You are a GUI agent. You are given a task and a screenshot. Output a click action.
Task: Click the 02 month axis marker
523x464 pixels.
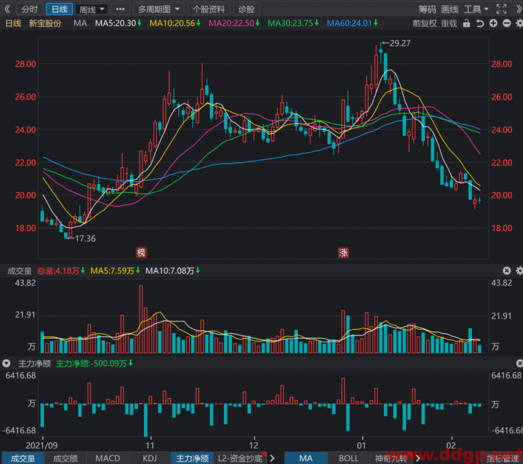[x=451, y=445]
